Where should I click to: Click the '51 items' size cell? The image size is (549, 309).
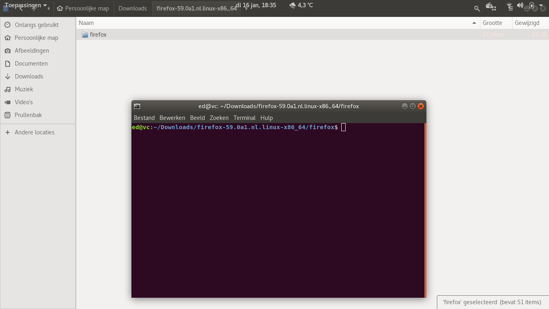click(494, 35)
